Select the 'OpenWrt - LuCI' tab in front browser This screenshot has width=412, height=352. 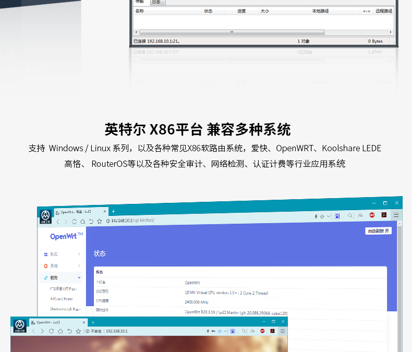[57, 322]
